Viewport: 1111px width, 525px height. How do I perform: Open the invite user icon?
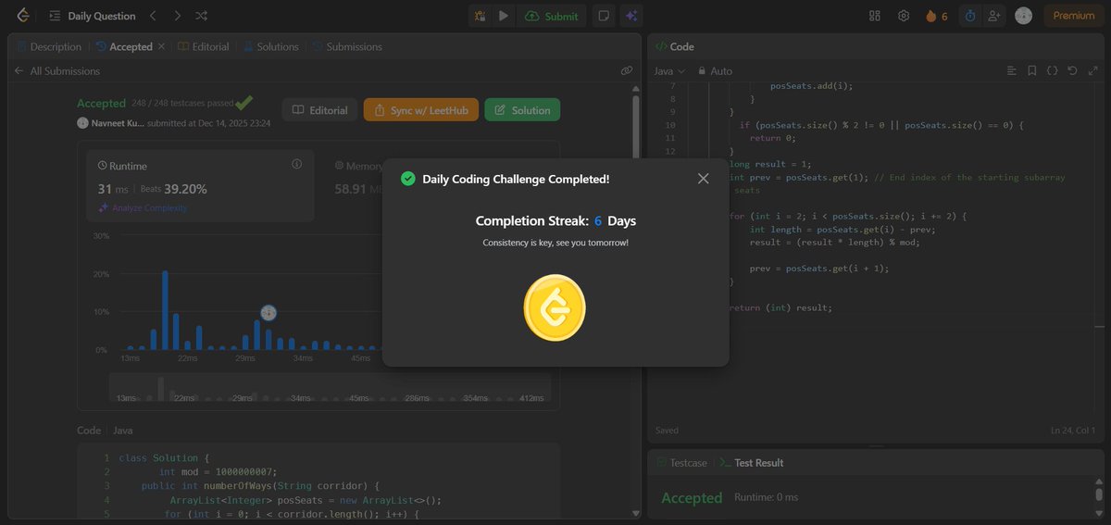pos(994,16)
